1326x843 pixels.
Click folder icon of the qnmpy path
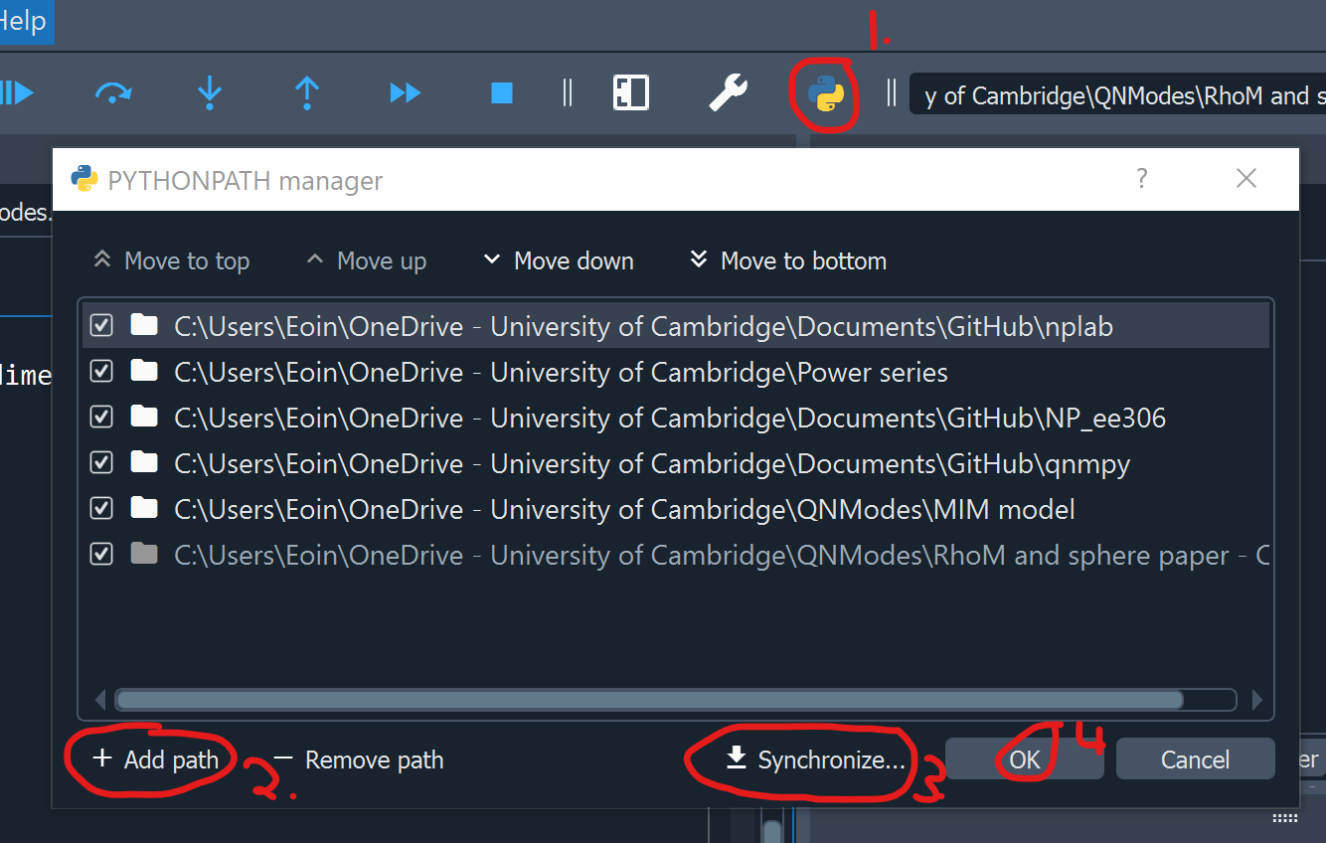(x=145, y=462)
